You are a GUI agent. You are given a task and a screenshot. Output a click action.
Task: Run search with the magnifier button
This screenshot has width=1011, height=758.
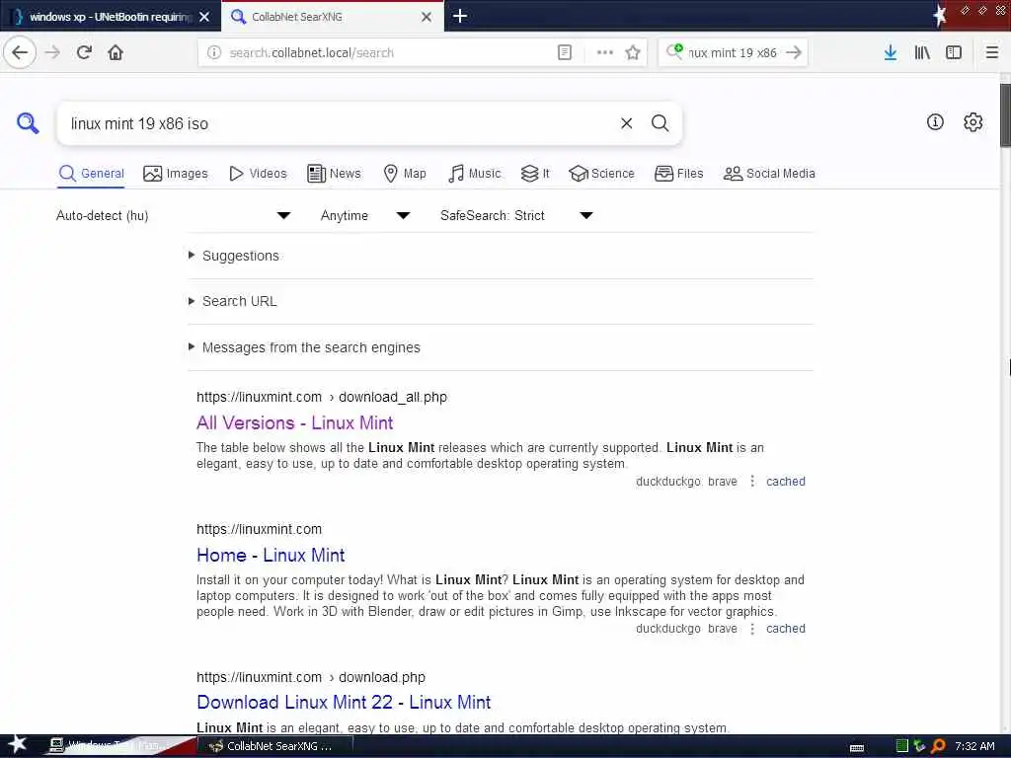tap(660, 123)
